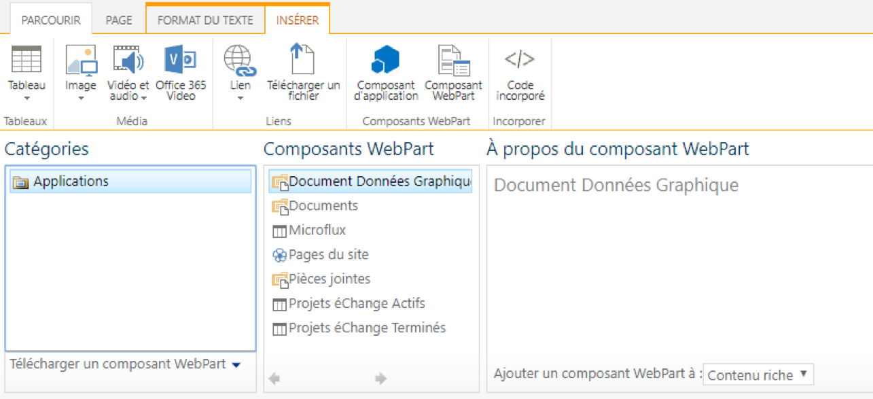The width and height of the screenshot is (873, 399).
Task: Switch to the PARCOURIR tab
Action: (x=51, y=20)
